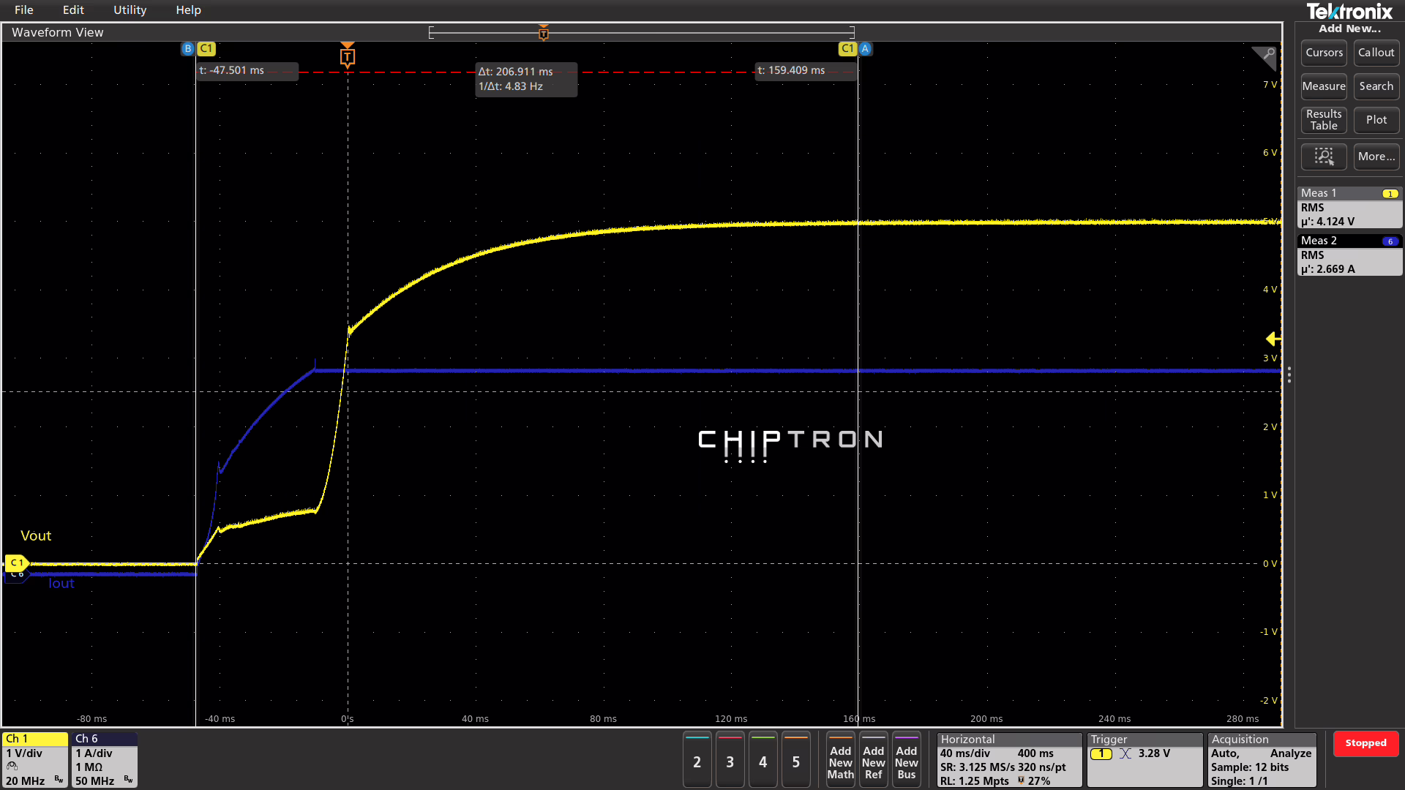Select cursor B handle at top
The height and width of the screenshot is (790, 1405).
click(x=188, y=48)
